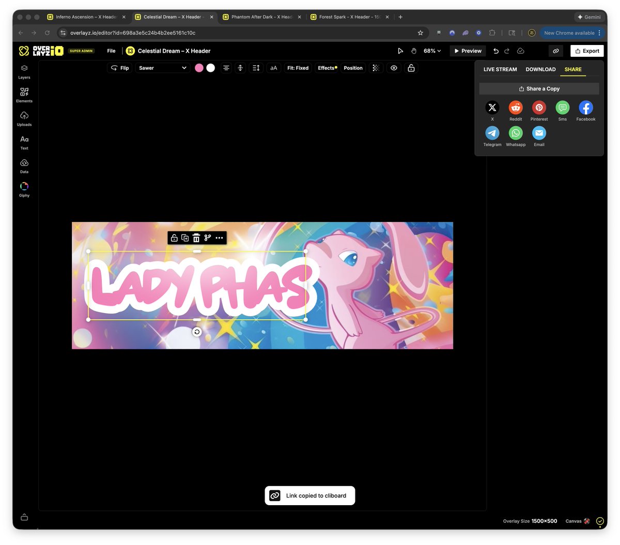Duplicate the selected element from floating toolbar
Viewport: 620px width, 545px height.
(x=185, y=238)
